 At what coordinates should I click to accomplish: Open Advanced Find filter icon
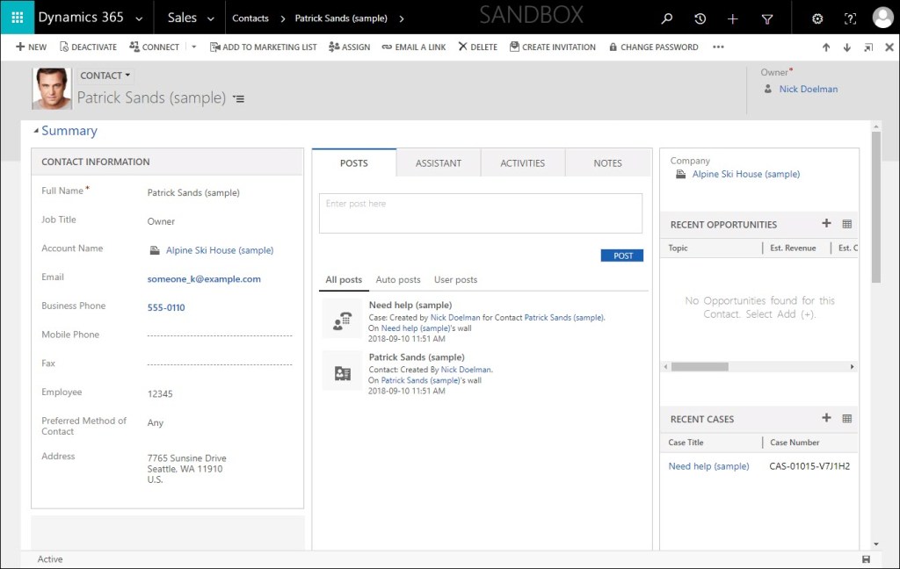[x=766, y=17]
